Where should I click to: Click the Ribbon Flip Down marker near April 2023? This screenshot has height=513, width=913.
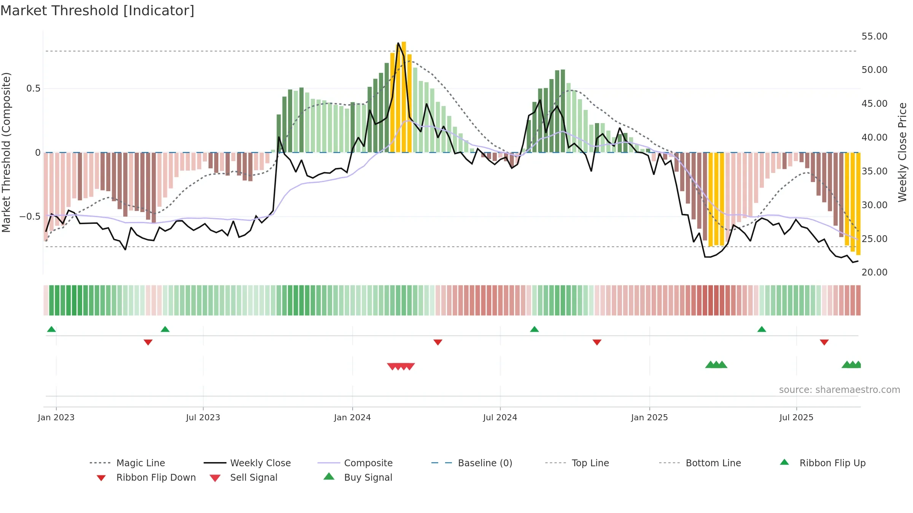point(148,342)
